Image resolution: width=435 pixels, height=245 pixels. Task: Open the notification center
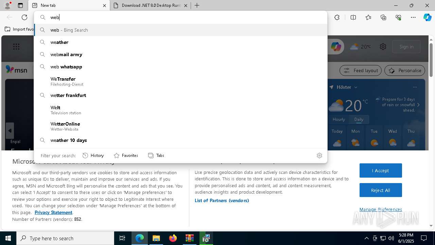coord(424,238)
